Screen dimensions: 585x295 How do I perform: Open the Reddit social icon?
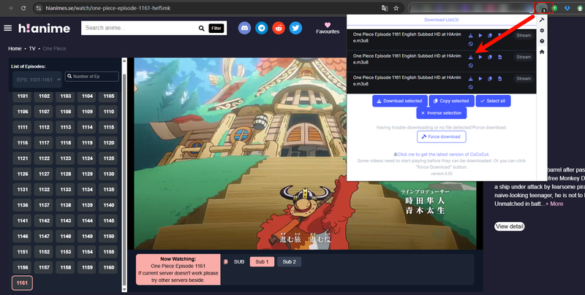click(279, 28)
